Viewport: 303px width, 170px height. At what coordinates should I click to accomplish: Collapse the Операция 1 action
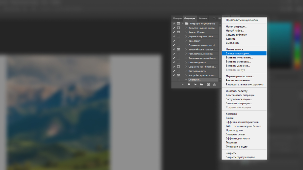(x=186, y=80)
